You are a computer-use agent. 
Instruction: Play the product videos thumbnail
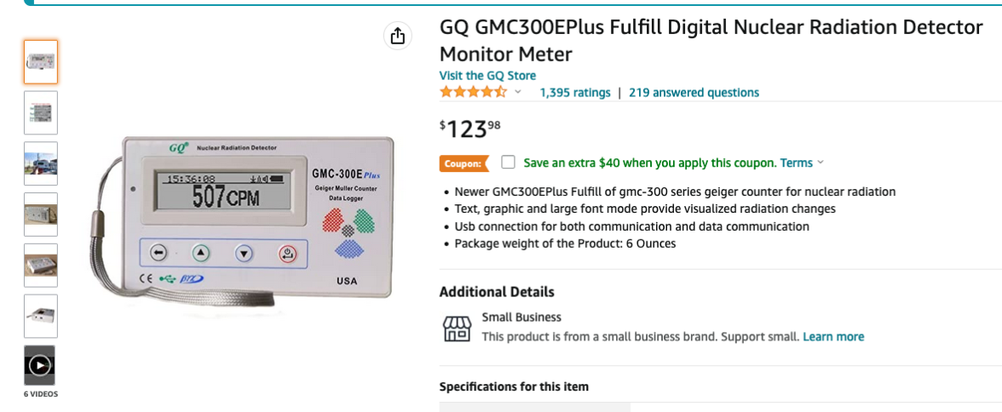pos(40,365)
